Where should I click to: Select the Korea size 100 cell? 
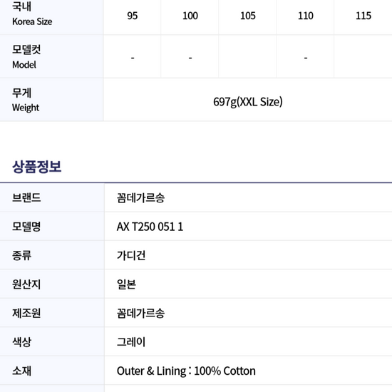pos(190,16)
